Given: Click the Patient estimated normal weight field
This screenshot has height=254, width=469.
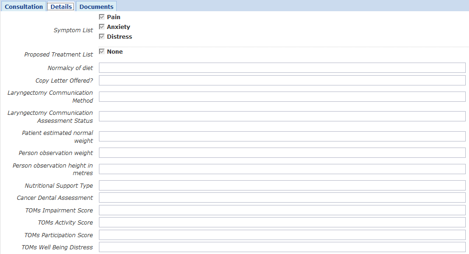Looking at the screenshot, I should pyautogui.click(x=282, y=136).
